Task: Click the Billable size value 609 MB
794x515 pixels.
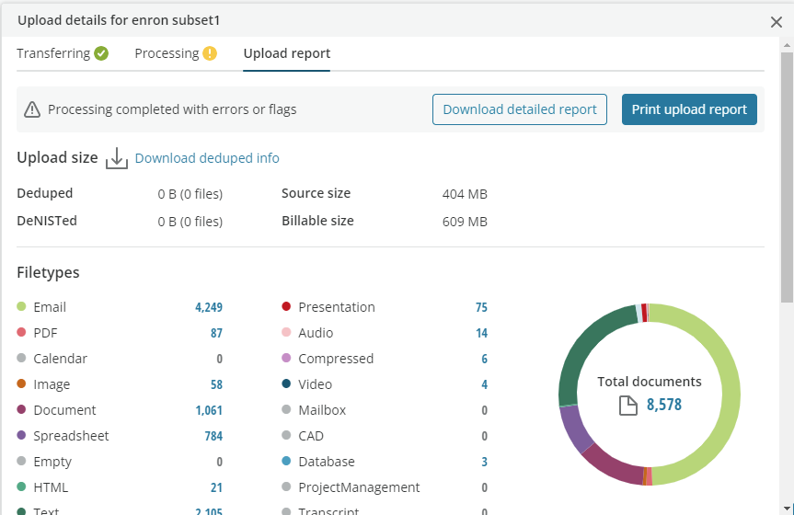Action: (465, 222)
